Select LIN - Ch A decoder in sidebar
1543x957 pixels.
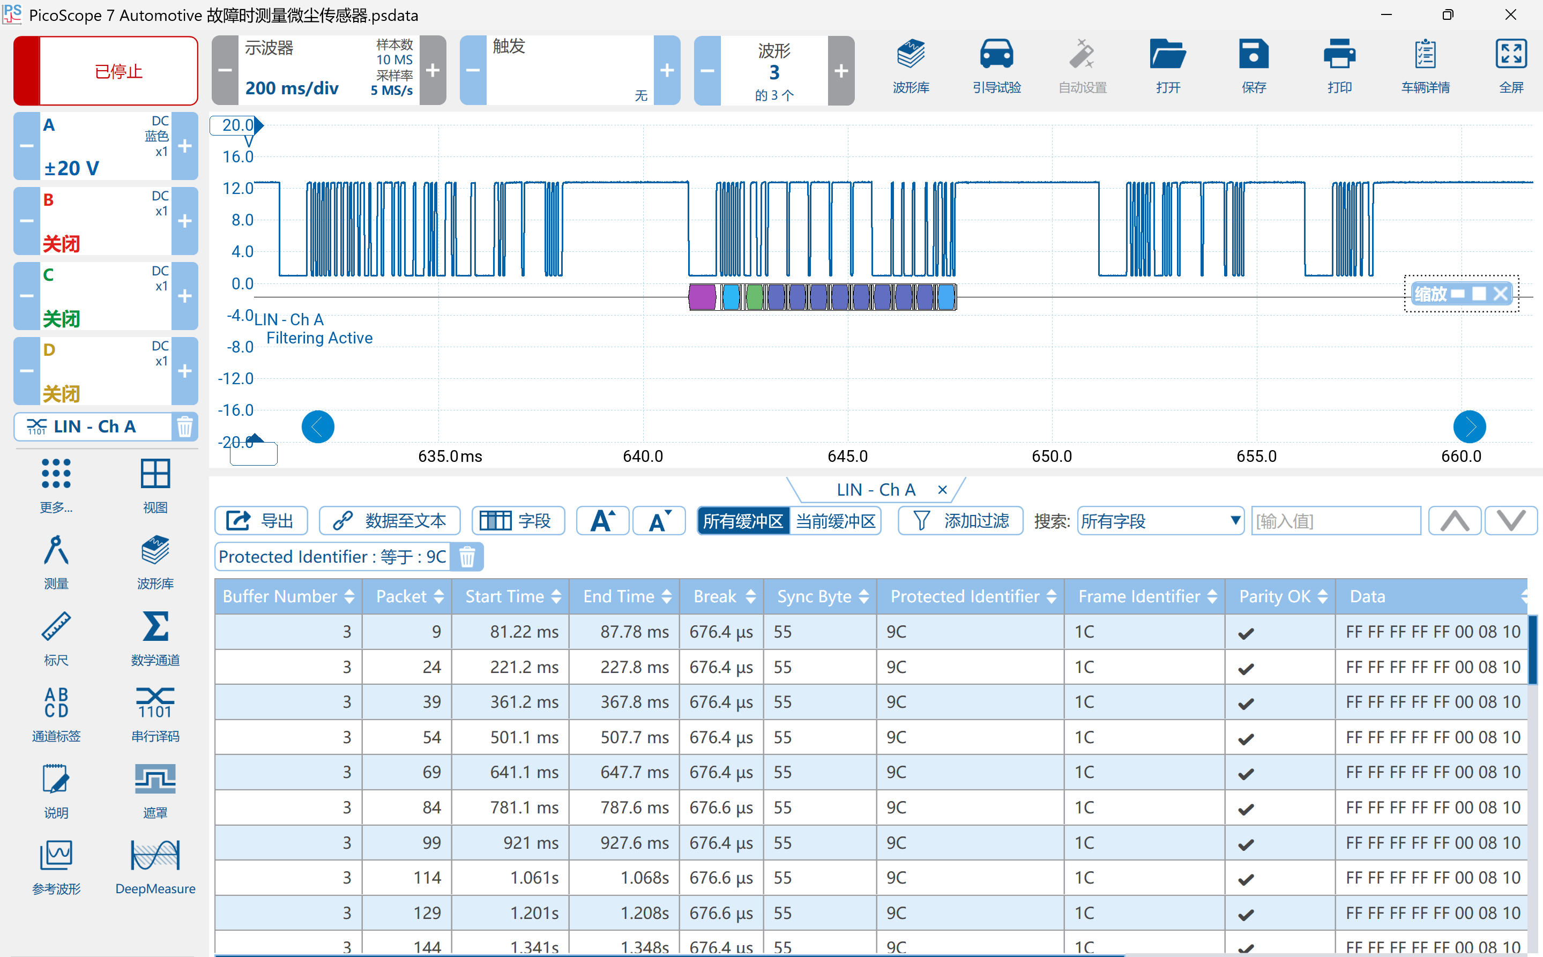click(94, 427)
